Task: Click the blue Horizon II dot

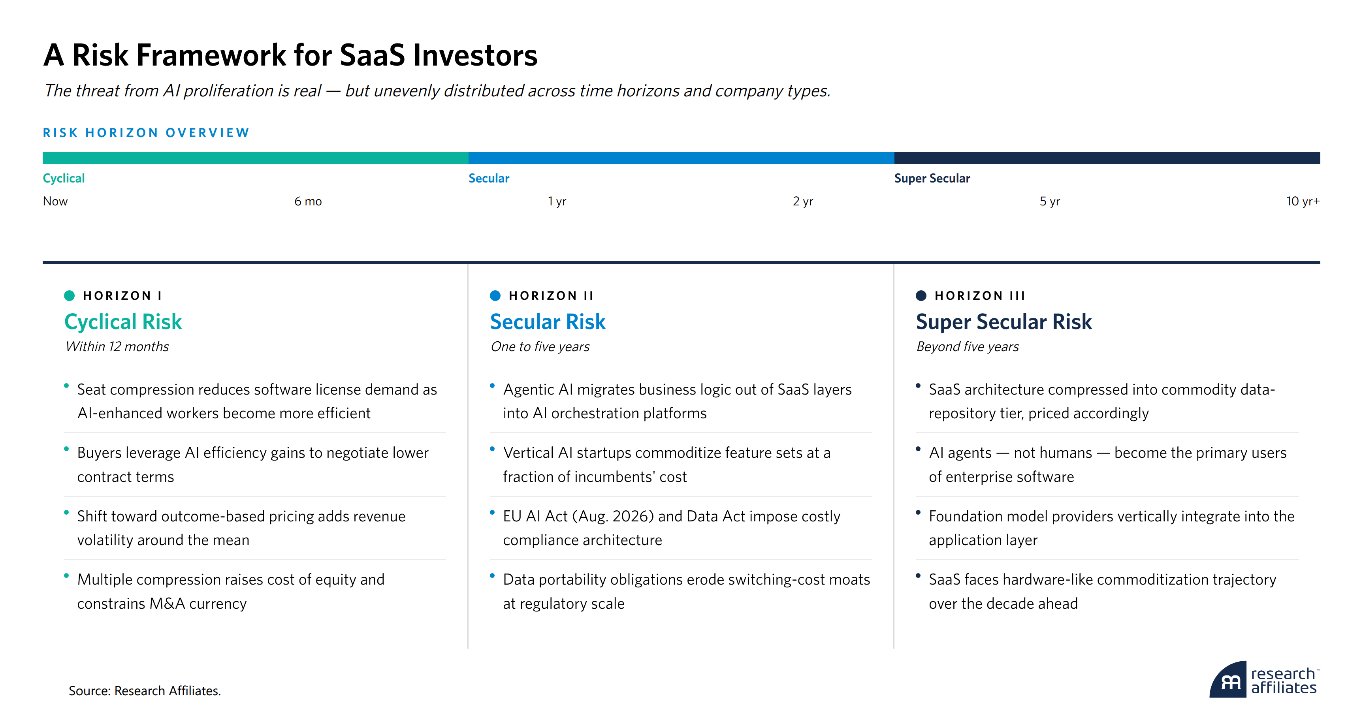Action: coord(495,296)
